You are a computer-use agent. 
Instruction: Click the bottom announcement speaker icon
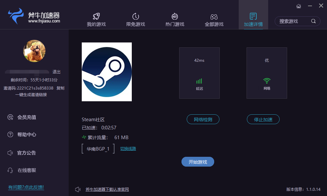[x=78, y=189]
